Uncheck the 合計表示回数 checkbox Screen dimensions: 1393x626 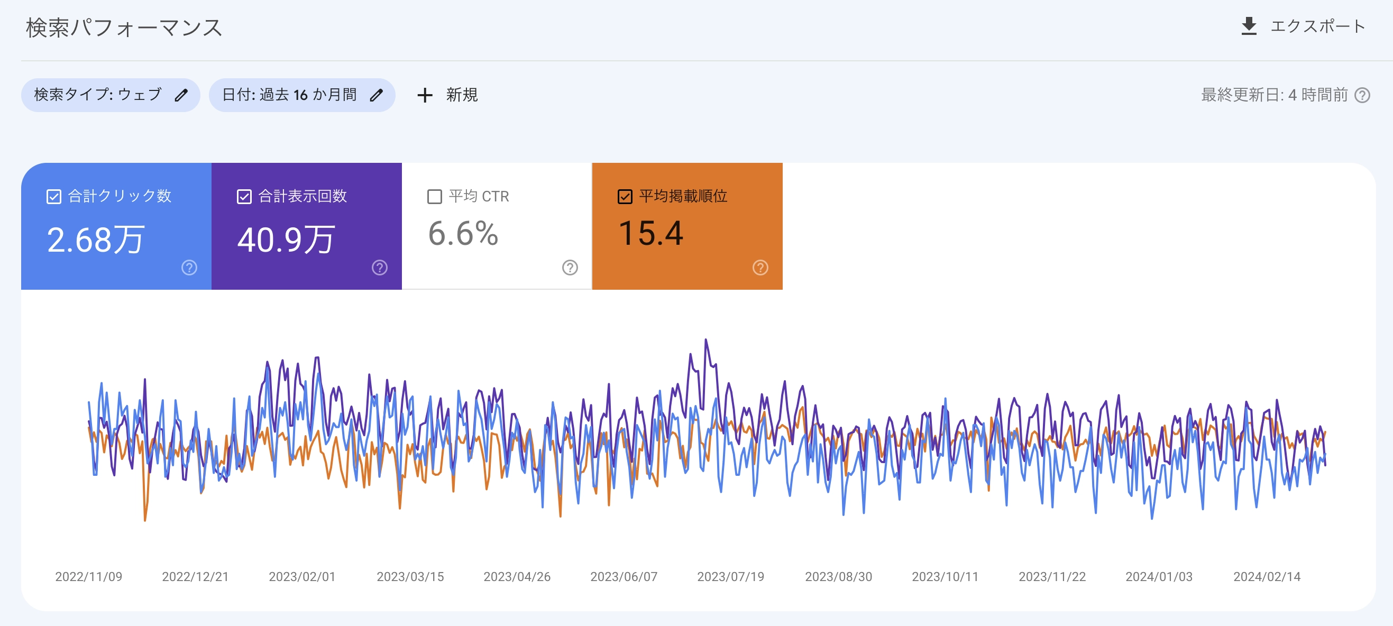244,196
